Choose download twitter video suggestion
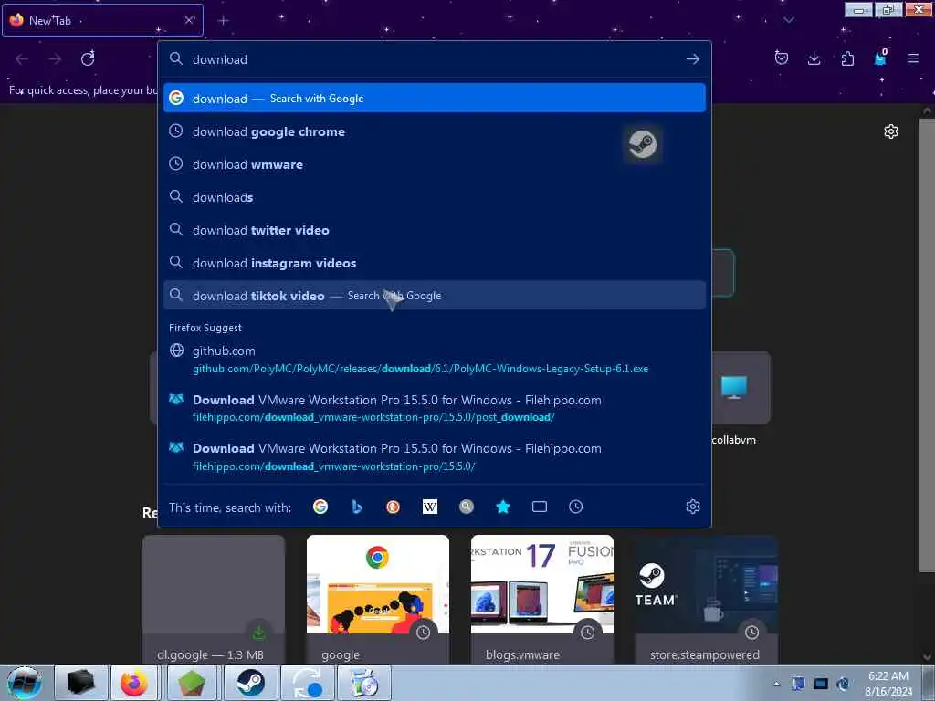This screenshot has width=935, height=701. [x=434, y=230]
